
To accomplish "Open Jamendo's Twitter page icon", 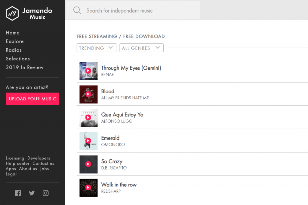I will (x=32, y=193).
